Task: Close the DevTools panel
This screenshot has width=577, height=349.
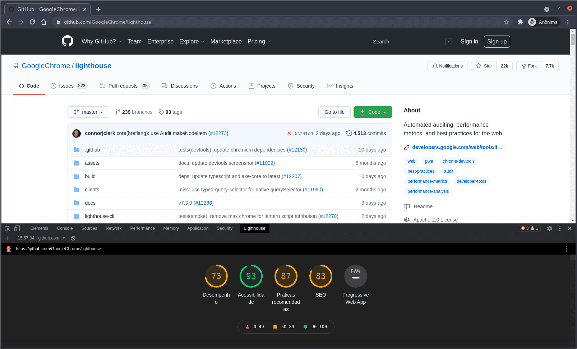Action: [x=570, y=228]
